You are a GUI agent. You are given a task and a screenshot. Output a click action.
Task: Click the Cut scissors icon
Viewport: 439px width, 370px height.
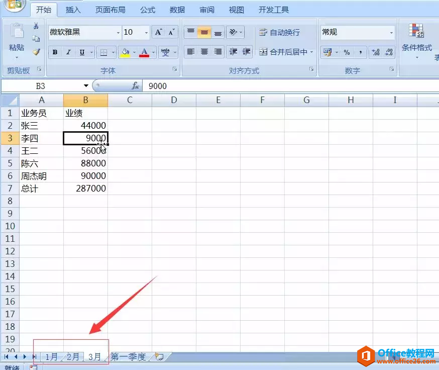point(36,26)
